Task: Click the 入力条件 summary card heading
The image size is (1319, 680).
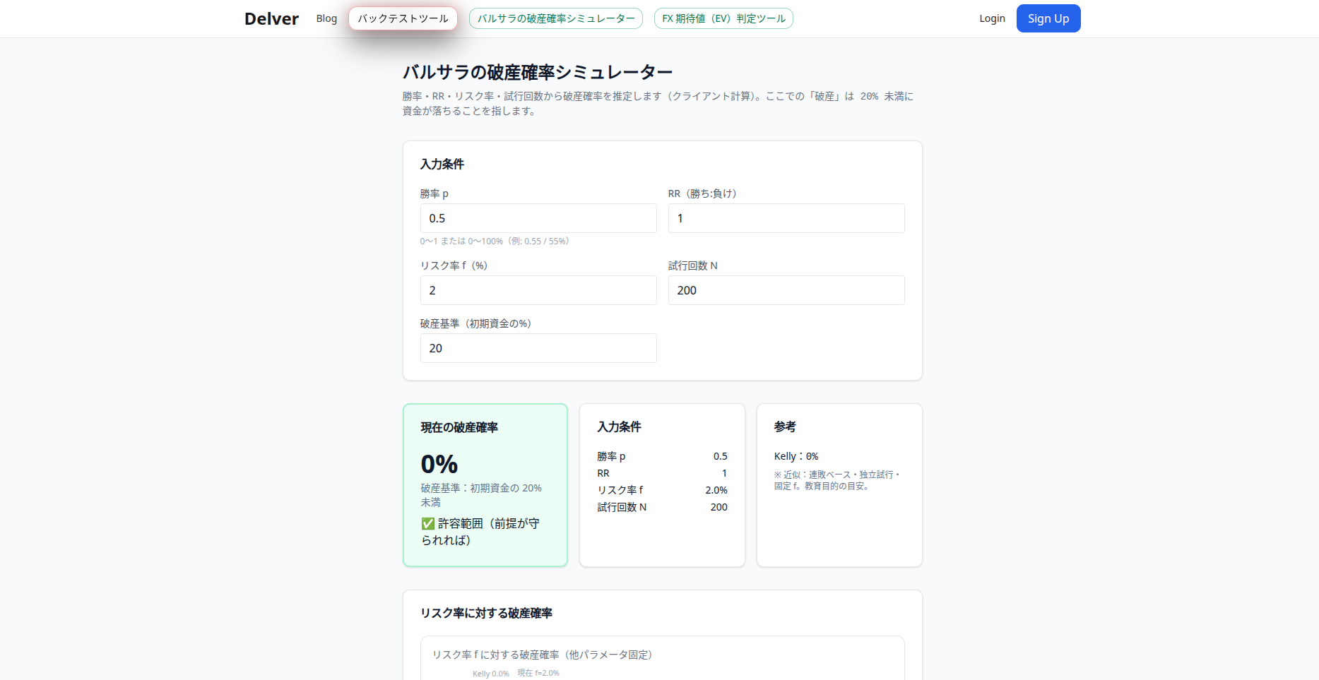Action: coord(620,427)
